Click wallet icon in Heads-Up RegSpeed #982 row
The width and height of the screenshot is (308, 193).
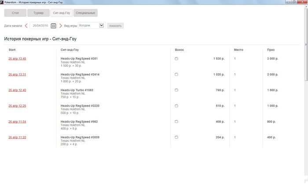click(176, 122)
